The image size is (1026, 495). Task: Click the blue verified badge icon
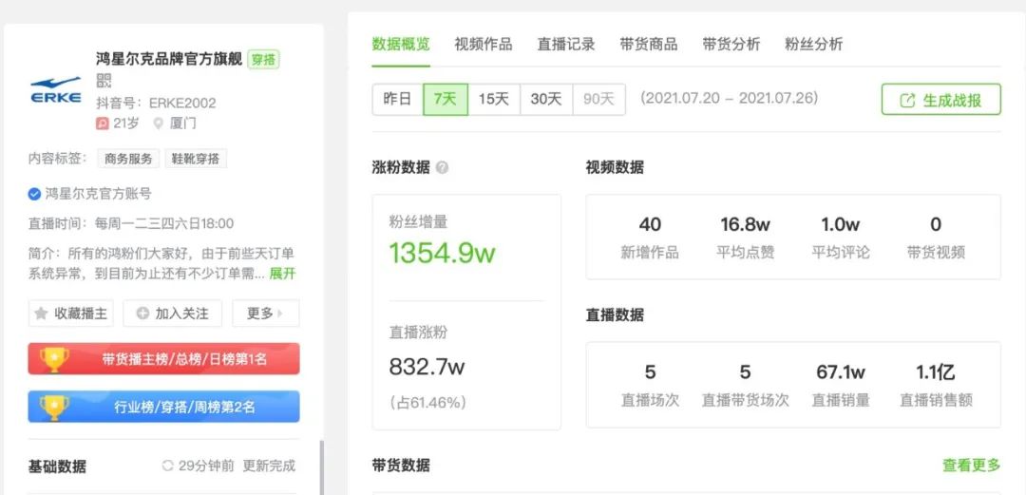point(35,194)
